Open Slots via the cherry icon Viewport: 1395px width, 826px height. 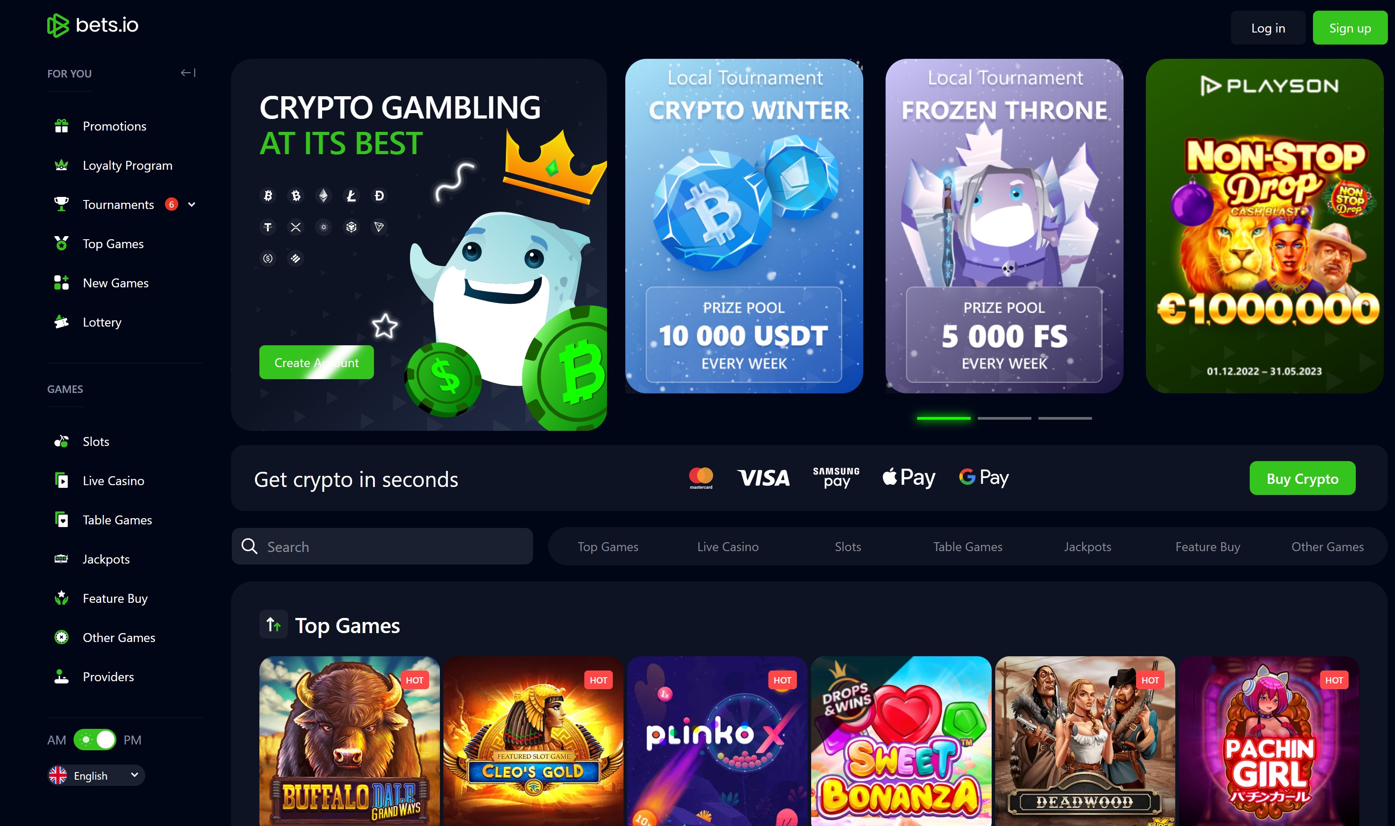61,442
